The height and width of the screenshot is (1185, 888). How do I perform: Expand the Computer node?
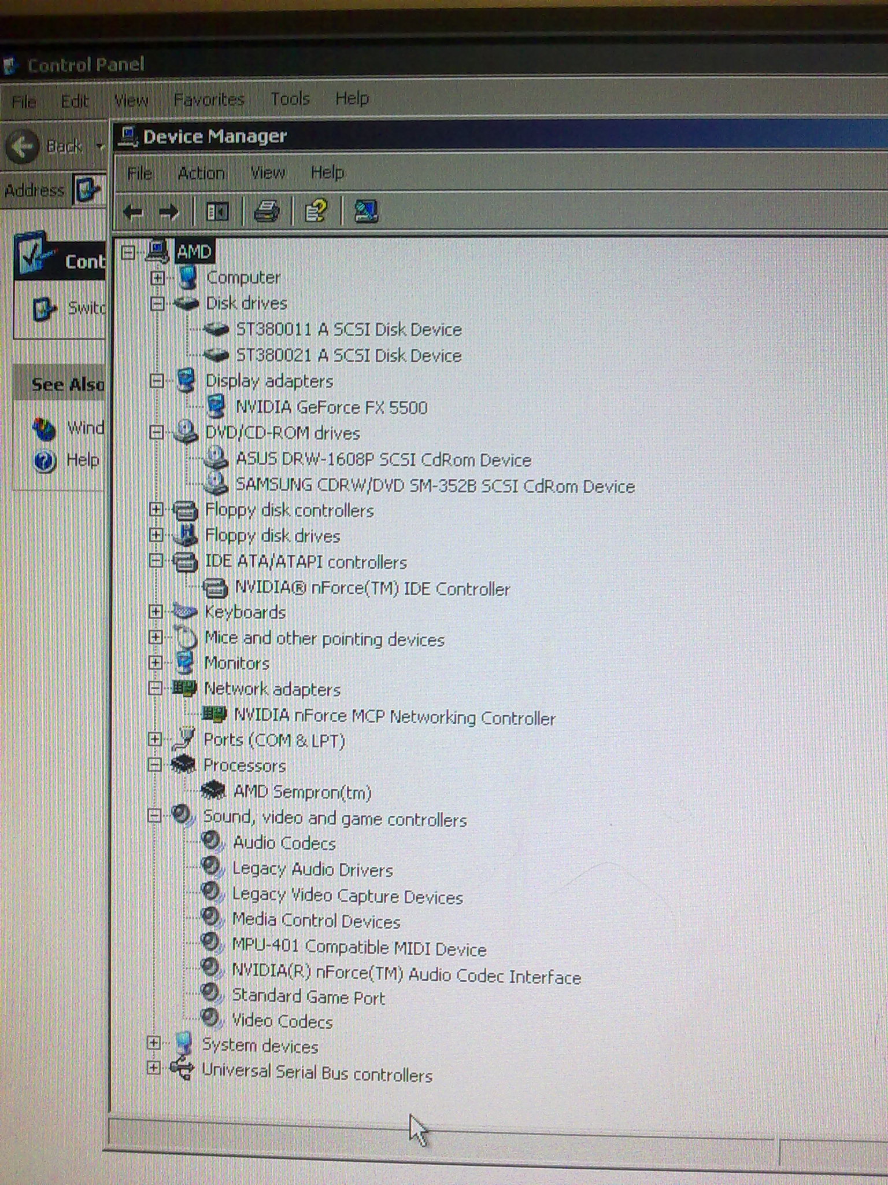coord(157,278)
